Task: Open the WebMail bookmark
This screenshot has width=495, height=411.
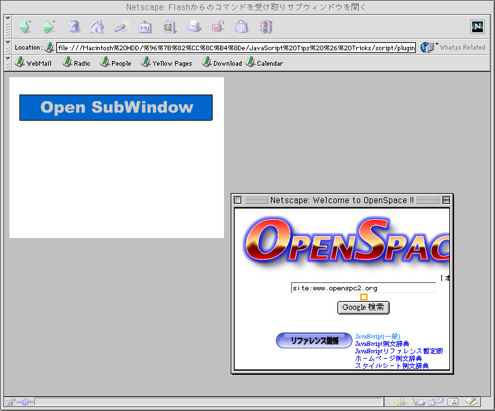Action: pos(34,62)
